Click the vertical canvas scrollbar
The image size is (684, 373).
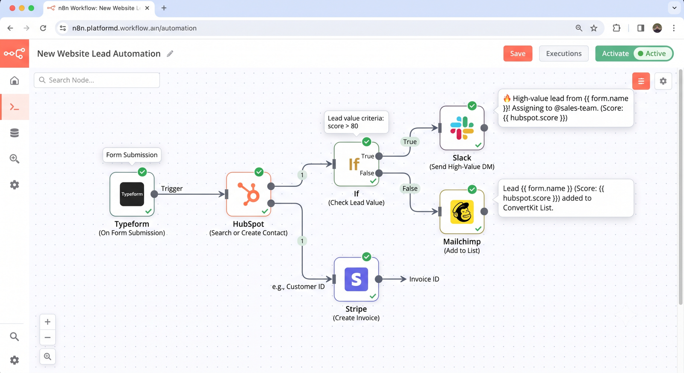(681, 188)
